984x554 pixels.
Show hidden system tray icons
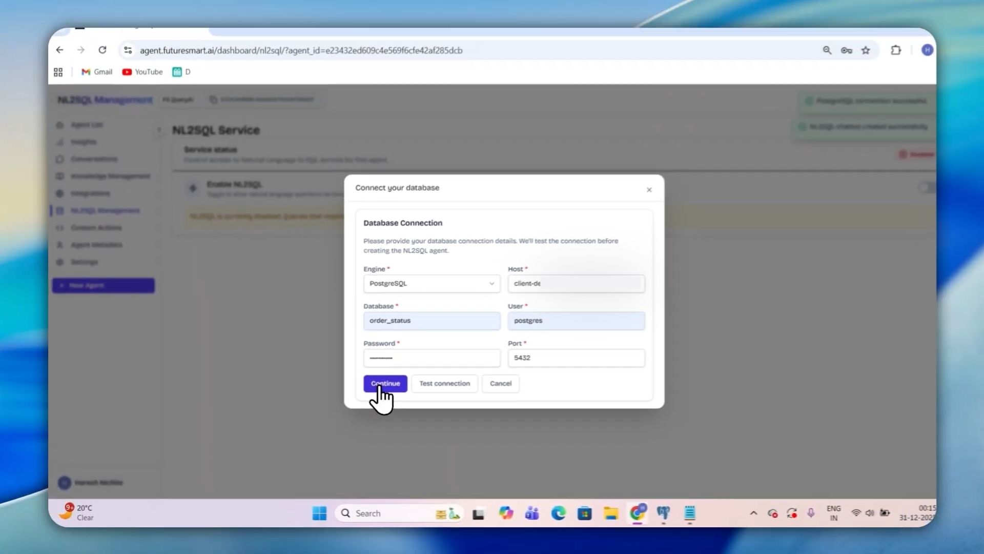click(753, 513)
